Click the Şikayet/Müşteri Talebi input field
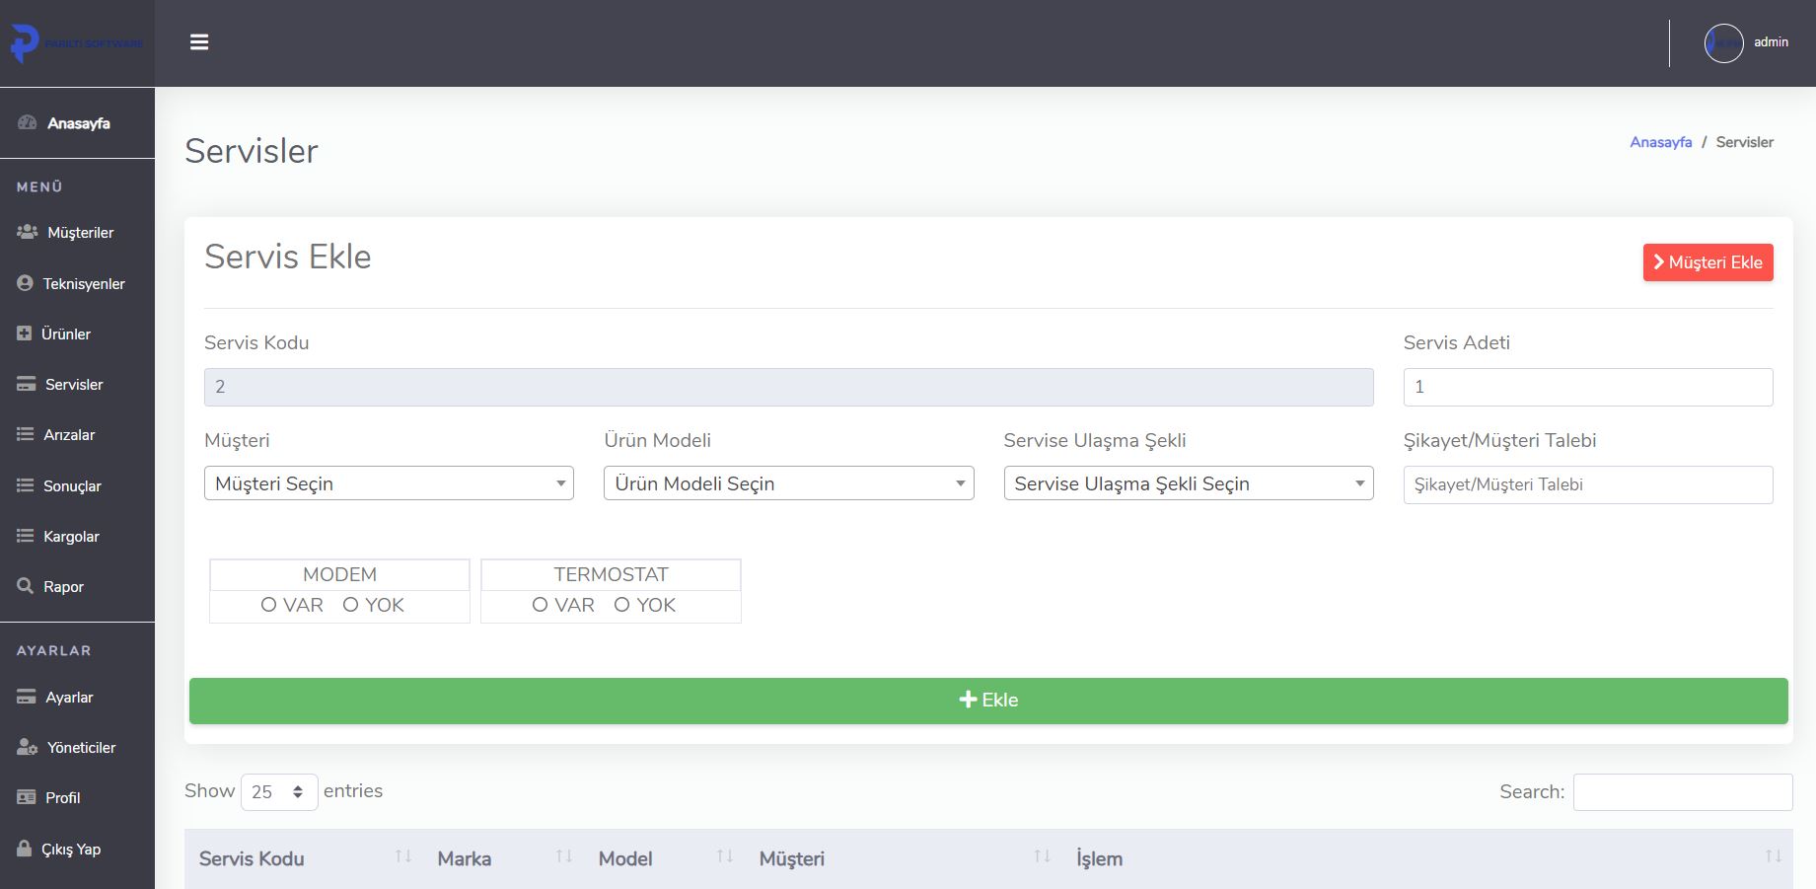 (x=1588, y=484)
